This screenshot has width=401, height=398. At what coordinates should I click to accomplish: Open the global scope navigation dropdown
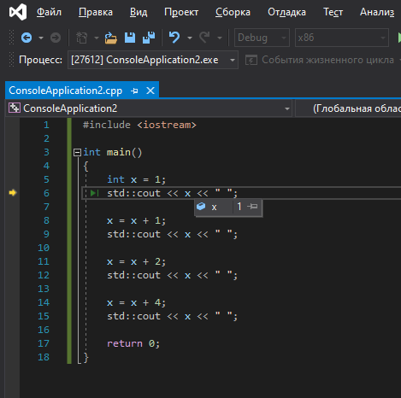pyautogui.click(x=348, y=108)
